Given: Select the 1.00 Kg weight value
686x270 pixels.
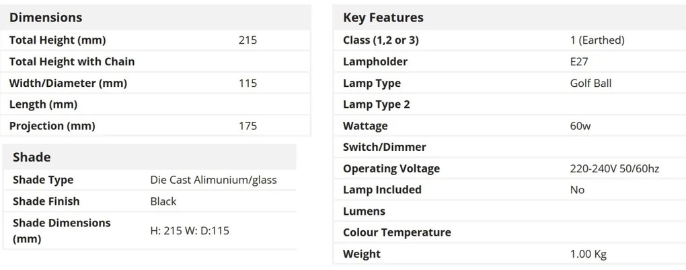Looking at the screenshot, I should point(588,255).
